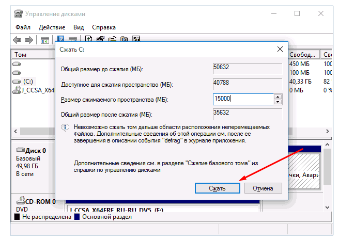Close the Disk Management window
Screen dimensions: 339x240
click(321, 13)
